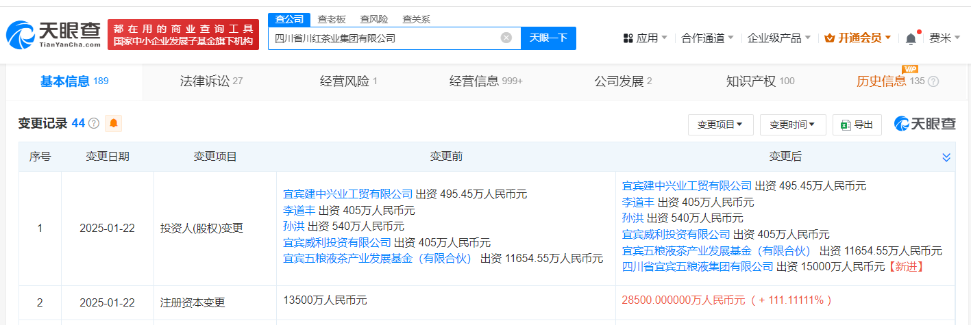Viewport: 971px width, 325px height.
Task: Open 孙洪 link in 变更前 column
Action: [x=294, y=226]
